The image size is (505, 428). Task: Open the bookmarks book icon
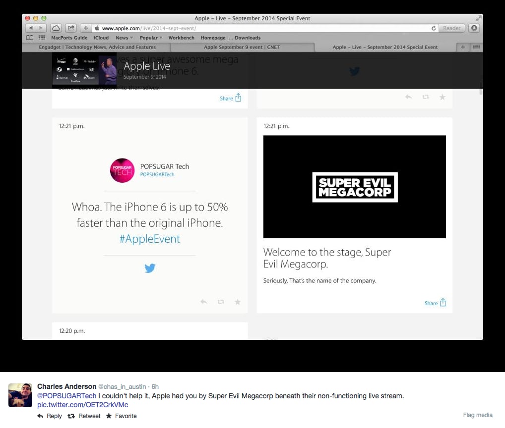click(x=30, y=38)
